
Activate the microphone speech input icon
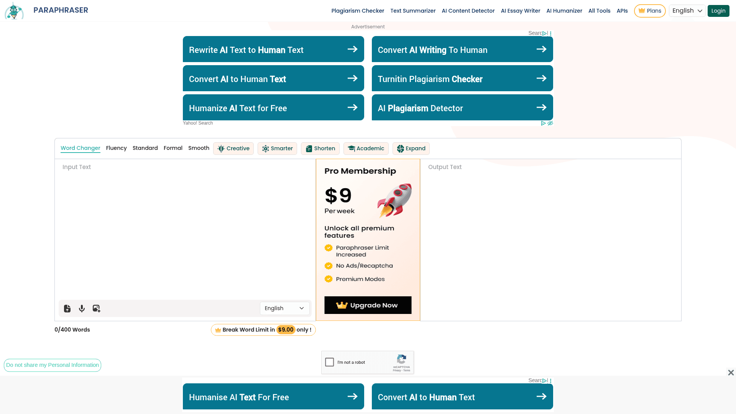pyautogui.click(x=82, y=309)
